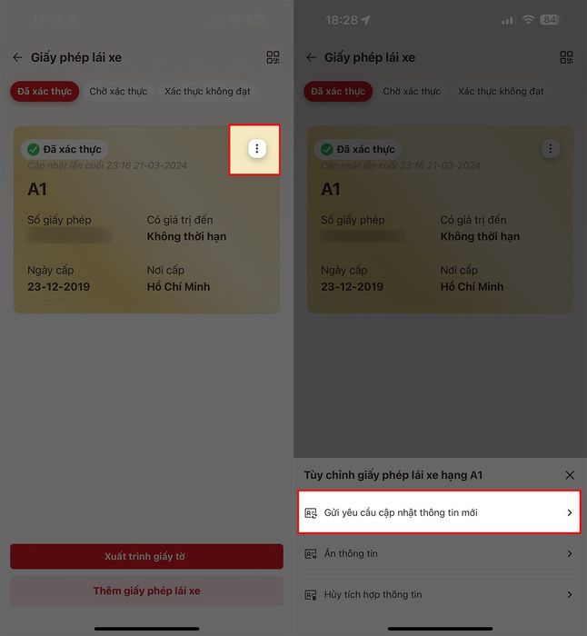Viewport: 587px width, 636px height.
Task: Open three-dot options on right license card
Action: 551,149
